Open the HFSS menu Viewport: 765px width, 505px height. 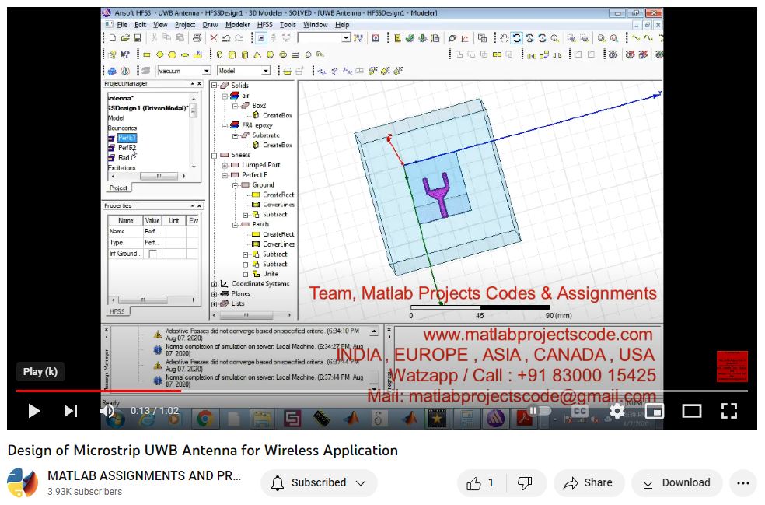(x=264, y=25)
